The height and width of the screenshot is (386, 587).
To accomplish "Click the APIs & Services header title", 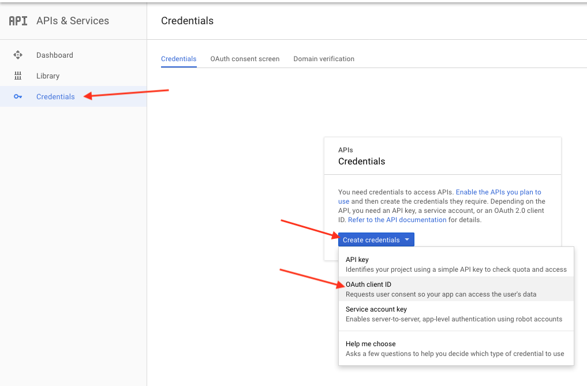I will pos(73,21).
